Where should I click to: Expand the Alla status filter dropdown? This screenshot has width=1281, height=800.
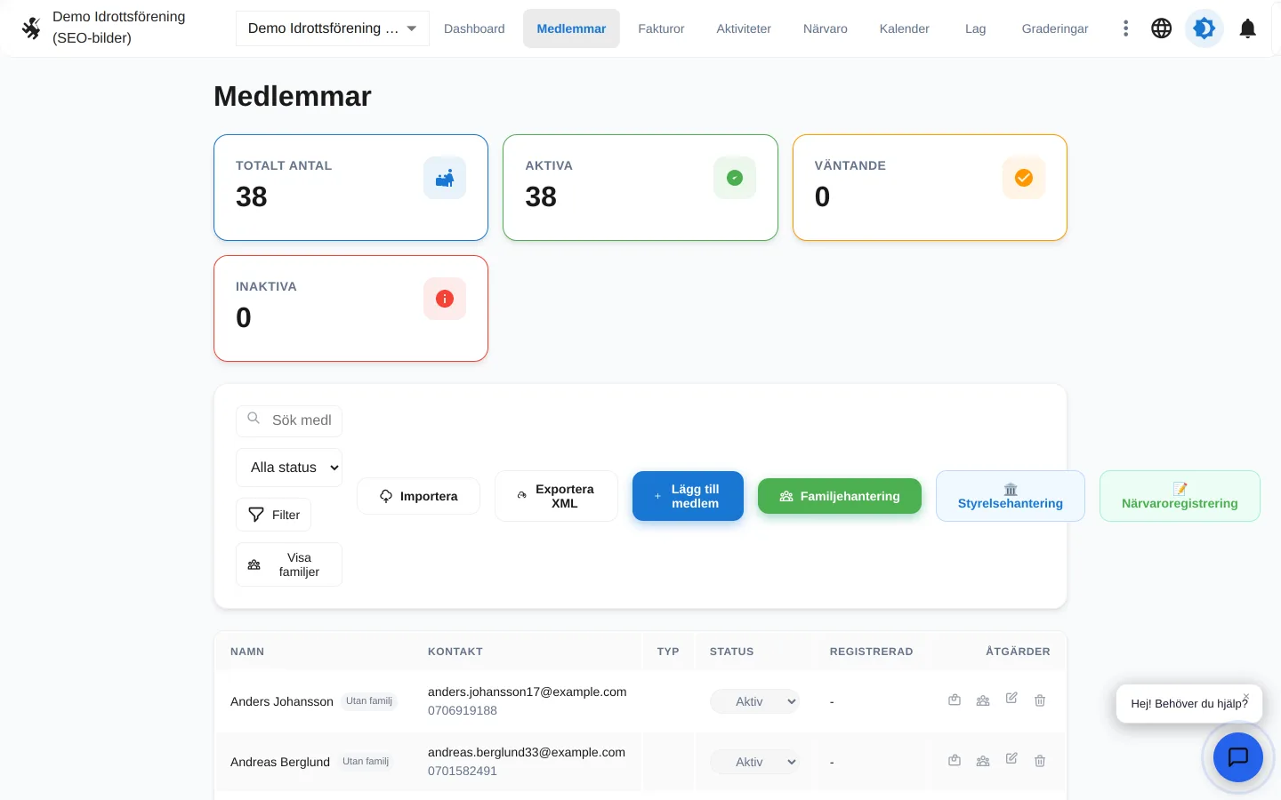pyautogui.click(x=289, y=468)
